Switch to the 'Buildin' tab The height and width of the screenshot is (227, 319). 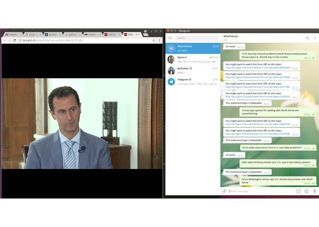[52, 34]
